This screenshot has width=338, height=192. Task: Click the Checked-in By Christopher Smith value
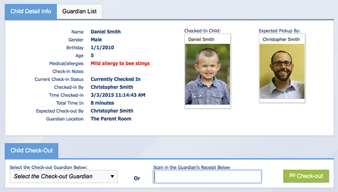pos(112,87)
